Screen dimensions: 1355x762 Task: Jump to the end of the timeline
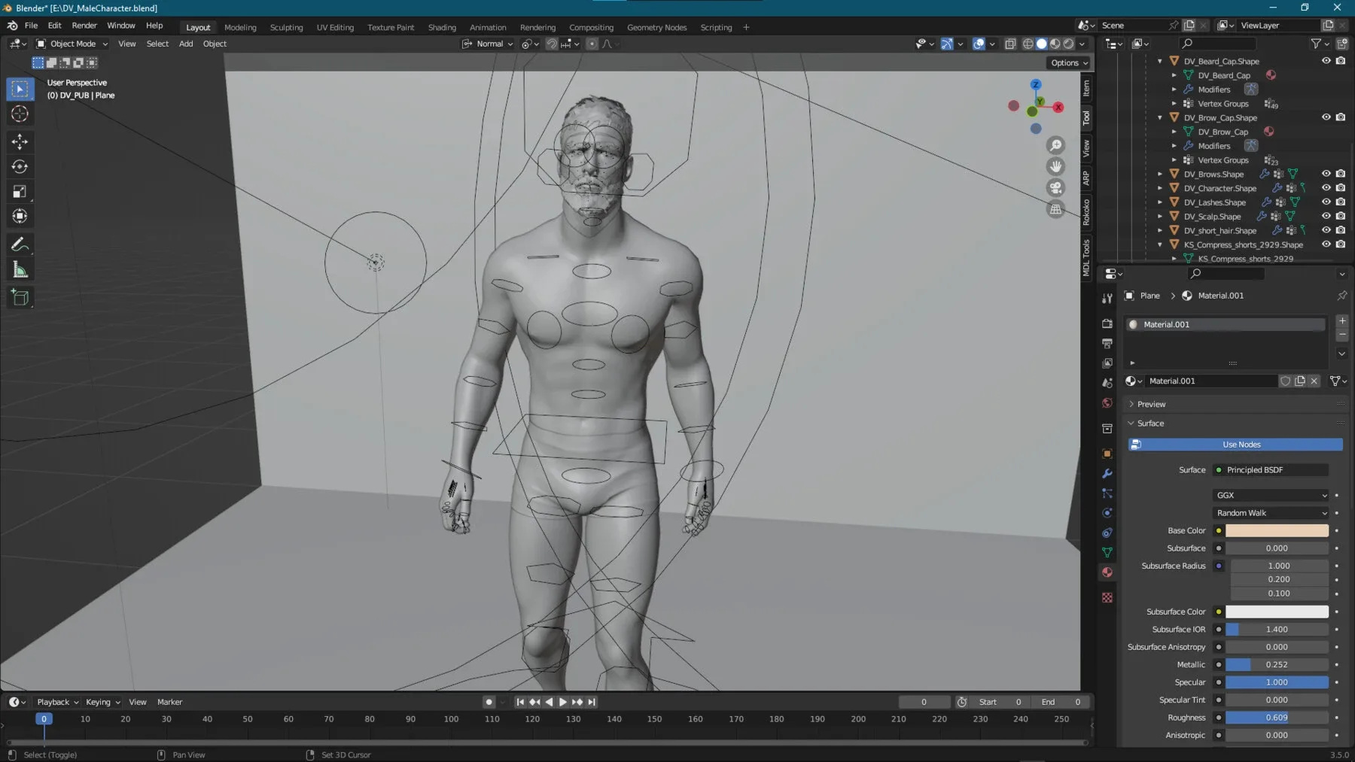591,702
